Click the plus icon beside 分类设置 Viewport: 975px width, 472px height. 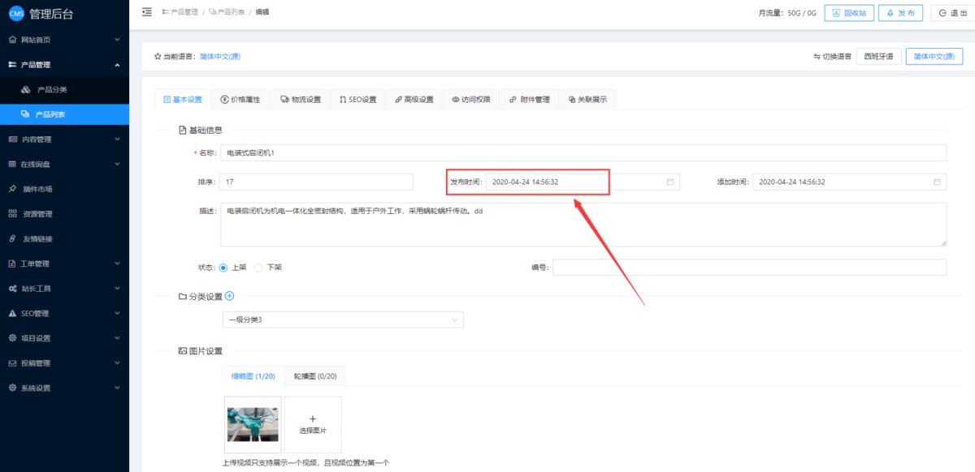tap(229, 296)
